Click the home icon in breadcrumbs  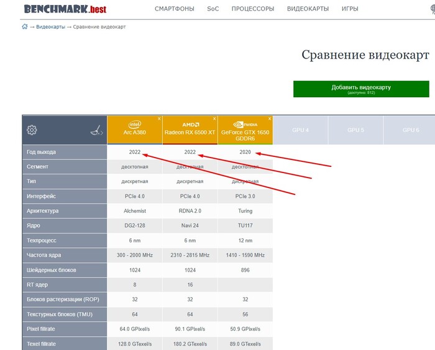pos(25,27)
